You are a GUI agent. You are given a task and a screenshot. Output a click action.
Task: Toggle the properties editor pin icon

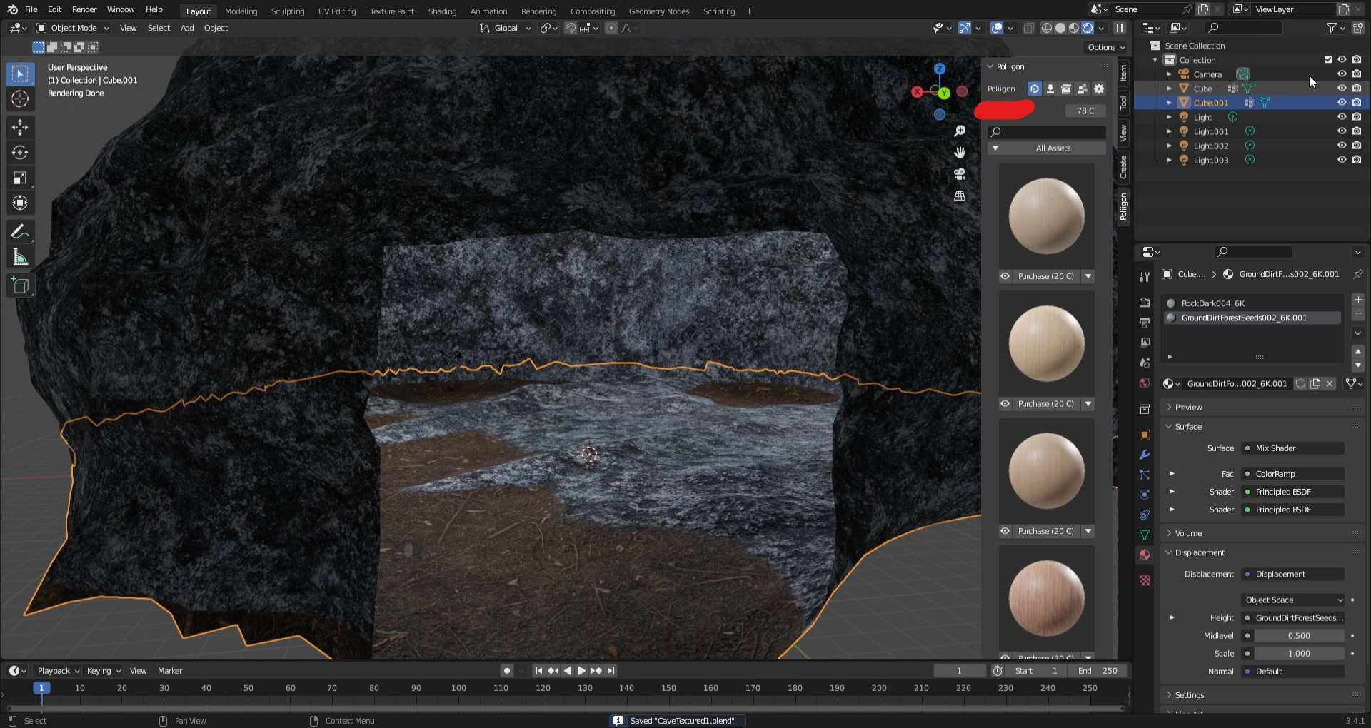(x=1357, y=274)
